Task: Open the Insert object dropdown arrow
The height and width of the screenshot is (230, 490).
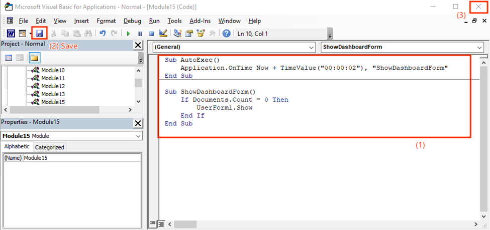Action: [x=30, y=34]
